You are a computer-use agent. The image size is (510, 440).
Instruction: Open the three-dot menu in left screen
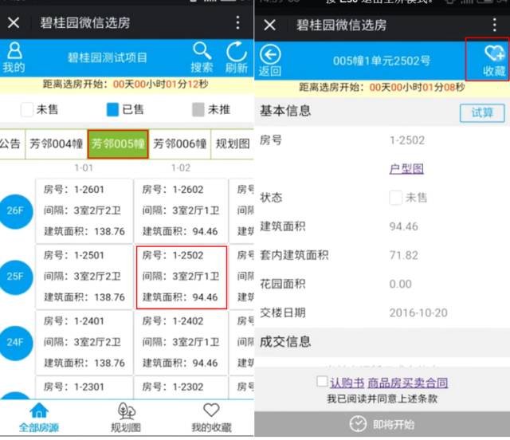(237, 23)
